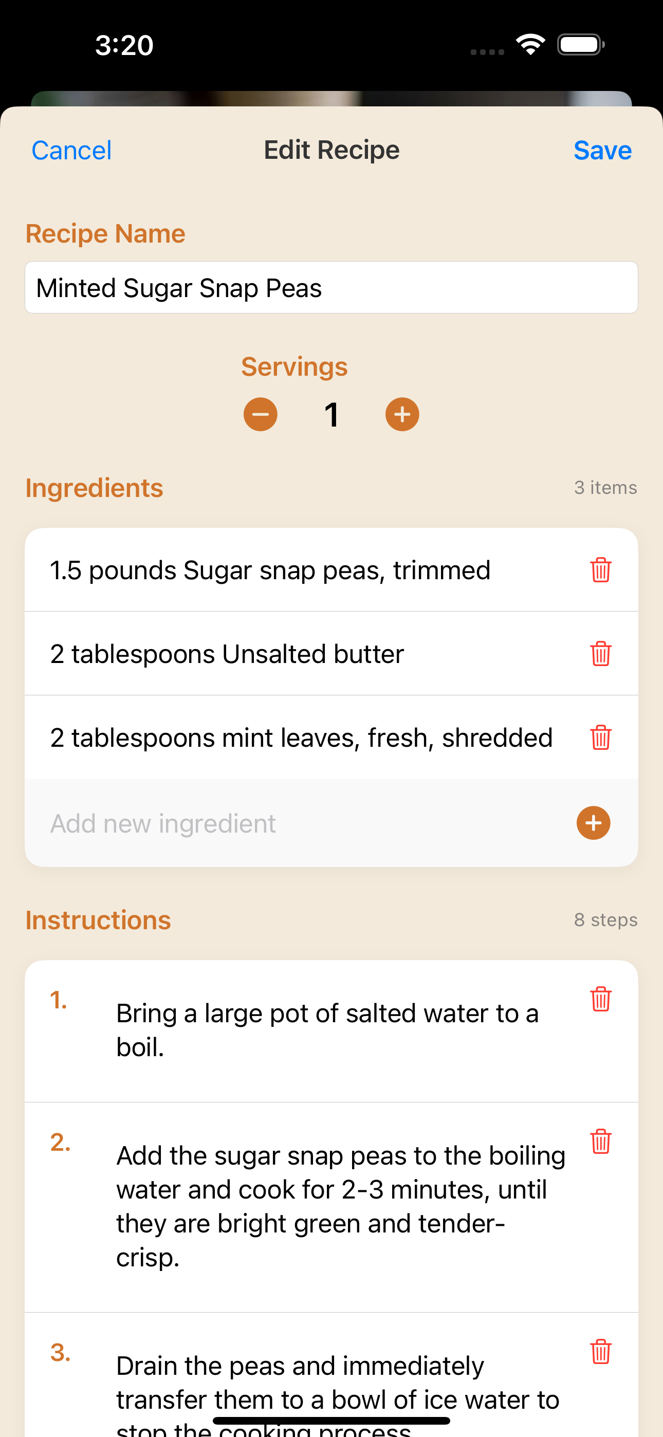Screen dimensions: 663x1437
Task: Increase servings with plus button
Action: coord(402,414)
